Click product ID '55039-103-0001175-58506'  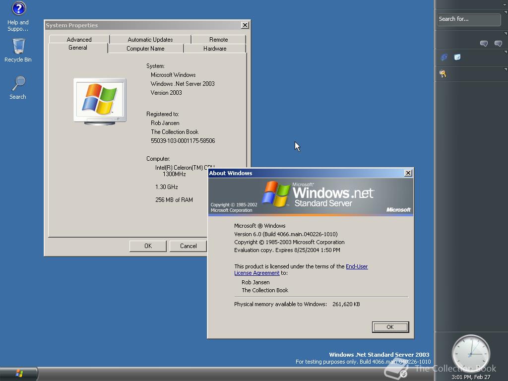pyautogui.click(x=183, y=141)
